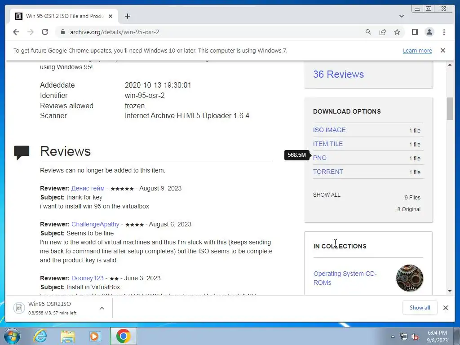460x345 pixels.
Task: Download the ISO IMAGE option
Action: click(329, 130)
